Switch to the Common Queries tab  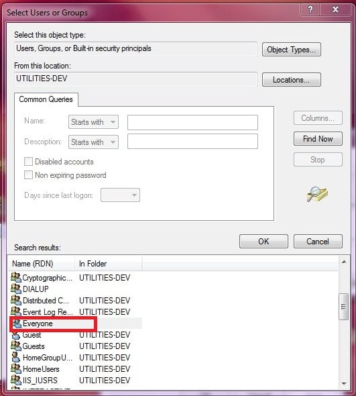[x=46, y=99]
